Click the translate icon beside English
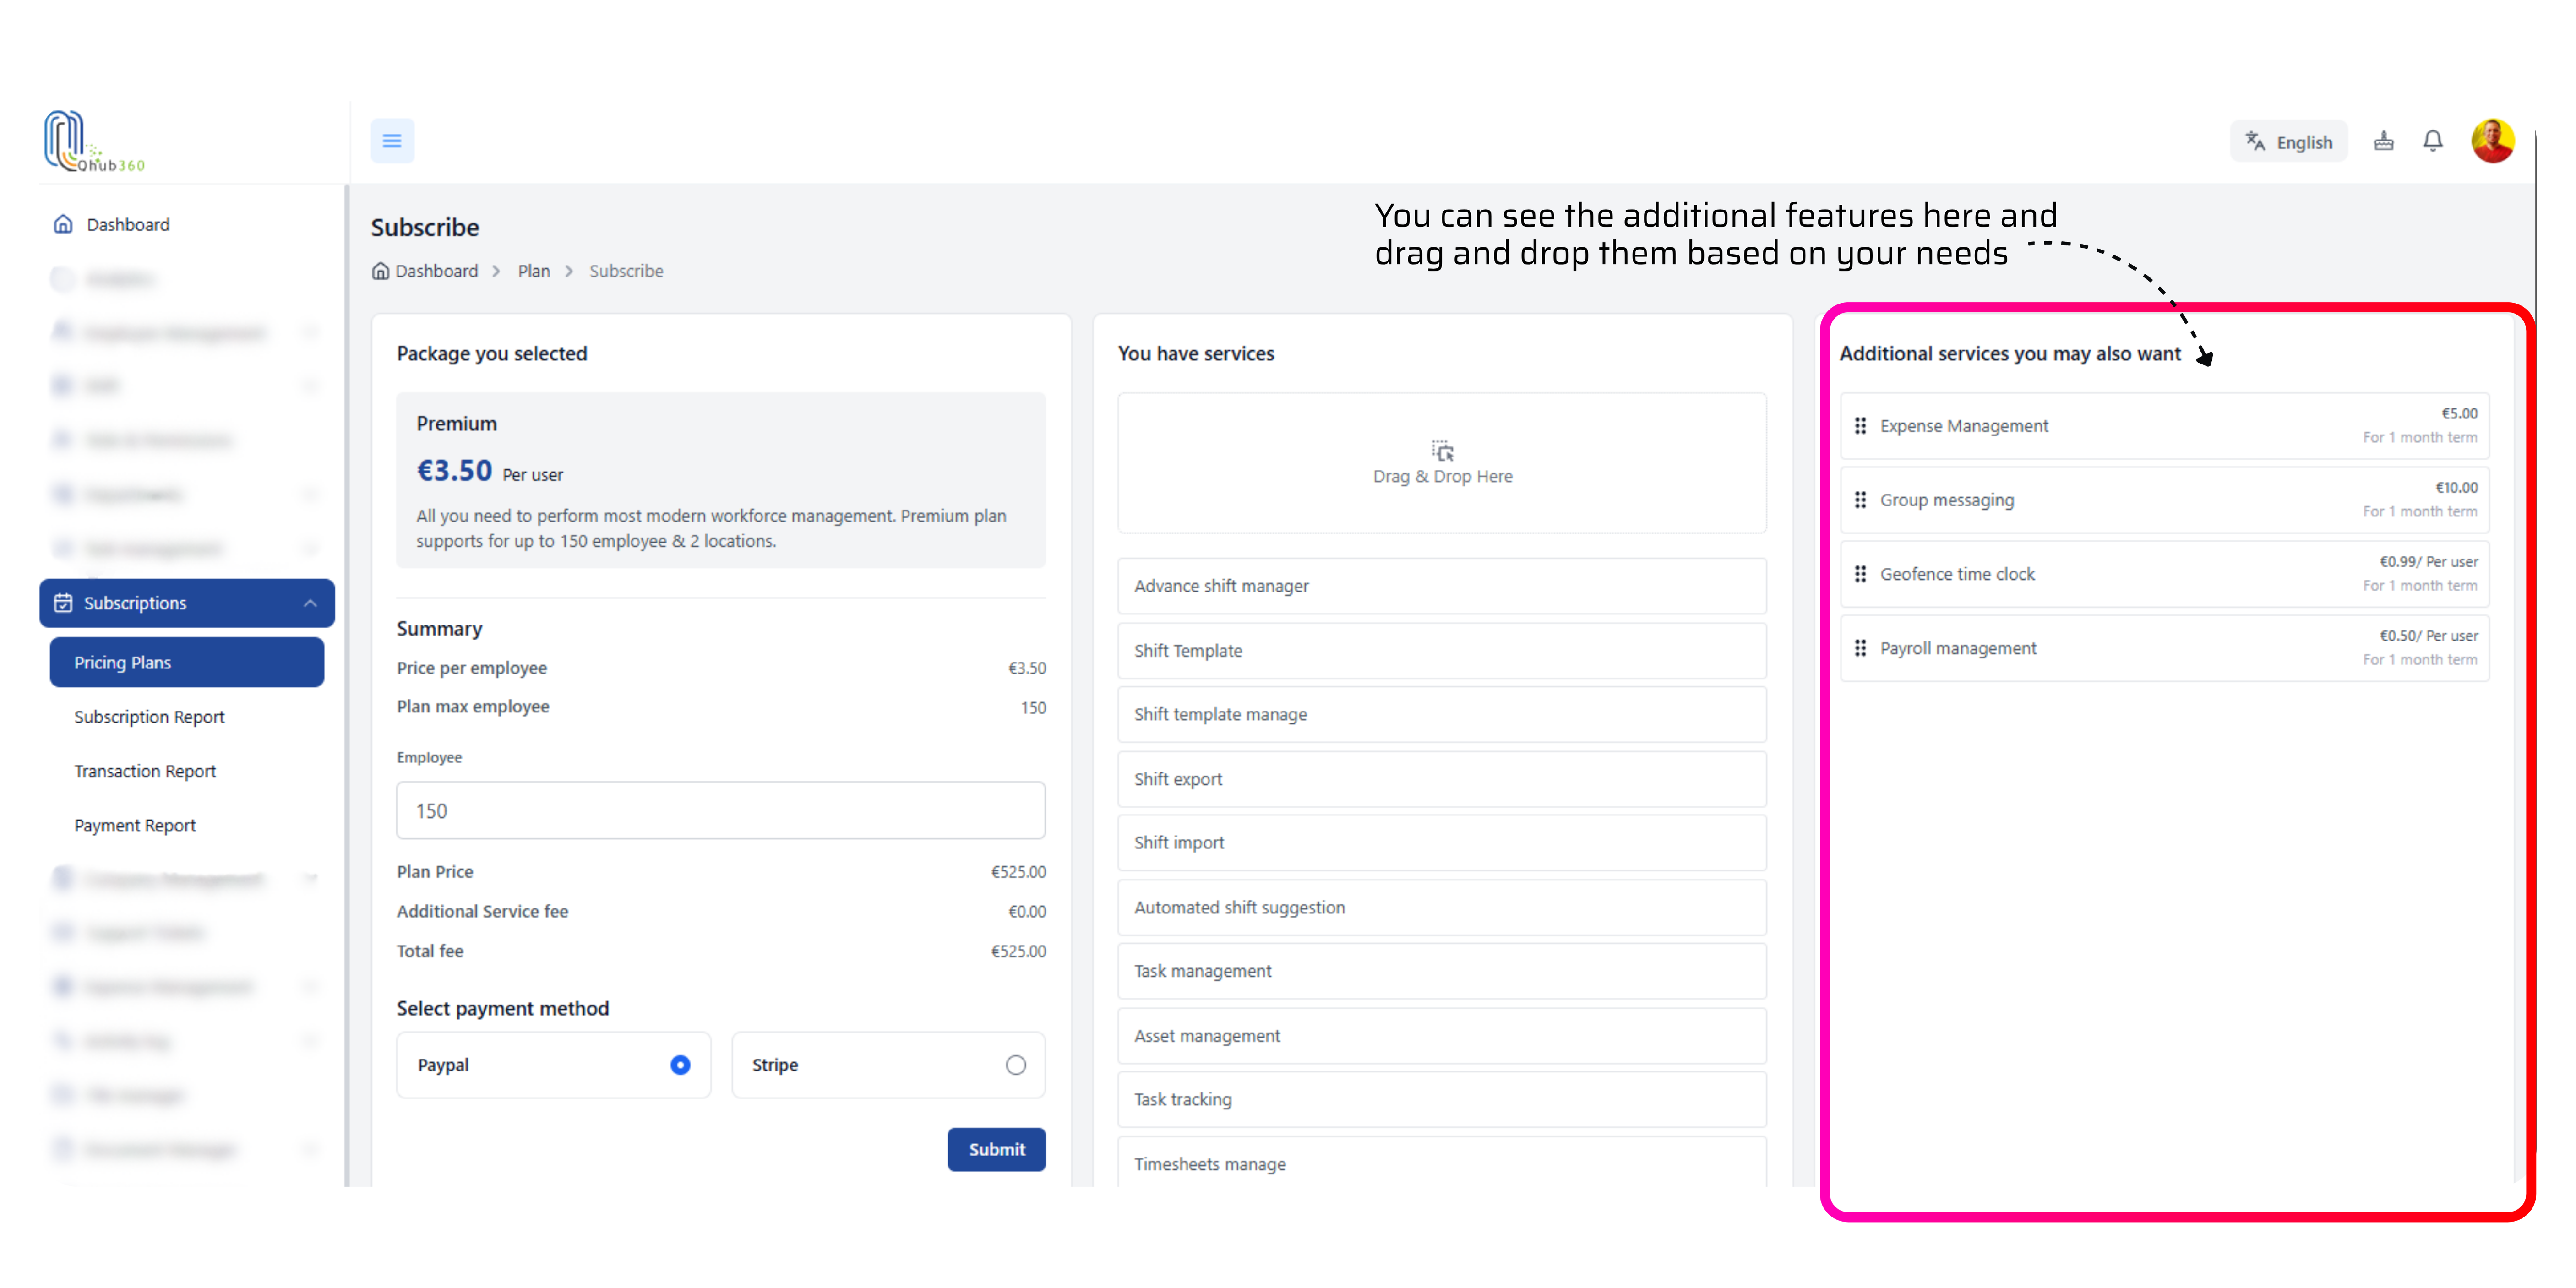This screenshot has width=2576, height=1288. coord(2255,141)
